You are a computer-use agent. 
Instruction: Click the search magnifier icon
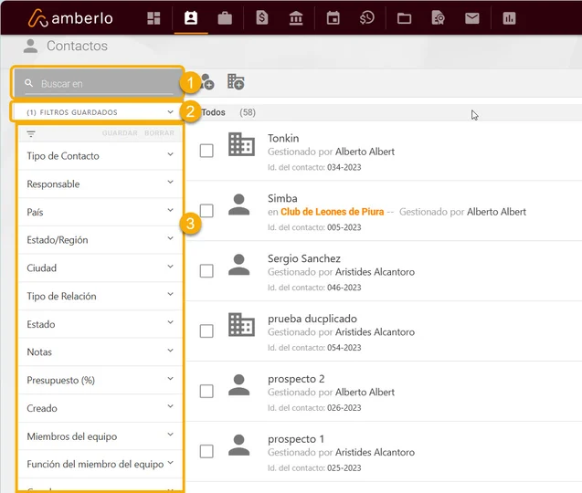click(29, 83)
